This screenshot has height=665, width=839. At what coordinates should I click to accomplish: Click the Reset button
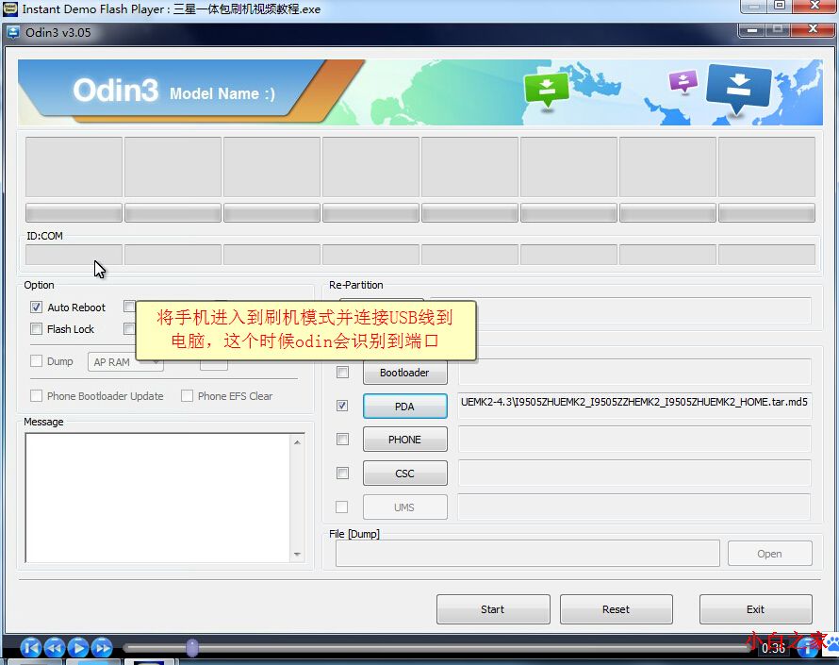tap(616, 609)
